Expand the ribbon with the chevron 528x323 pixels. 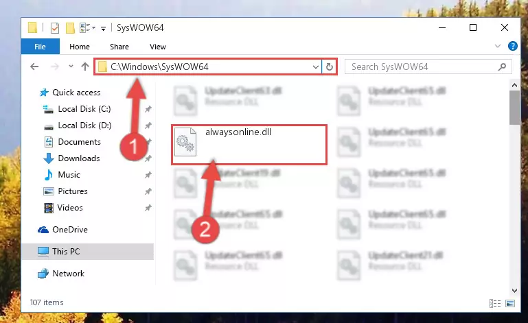(498, 46)
